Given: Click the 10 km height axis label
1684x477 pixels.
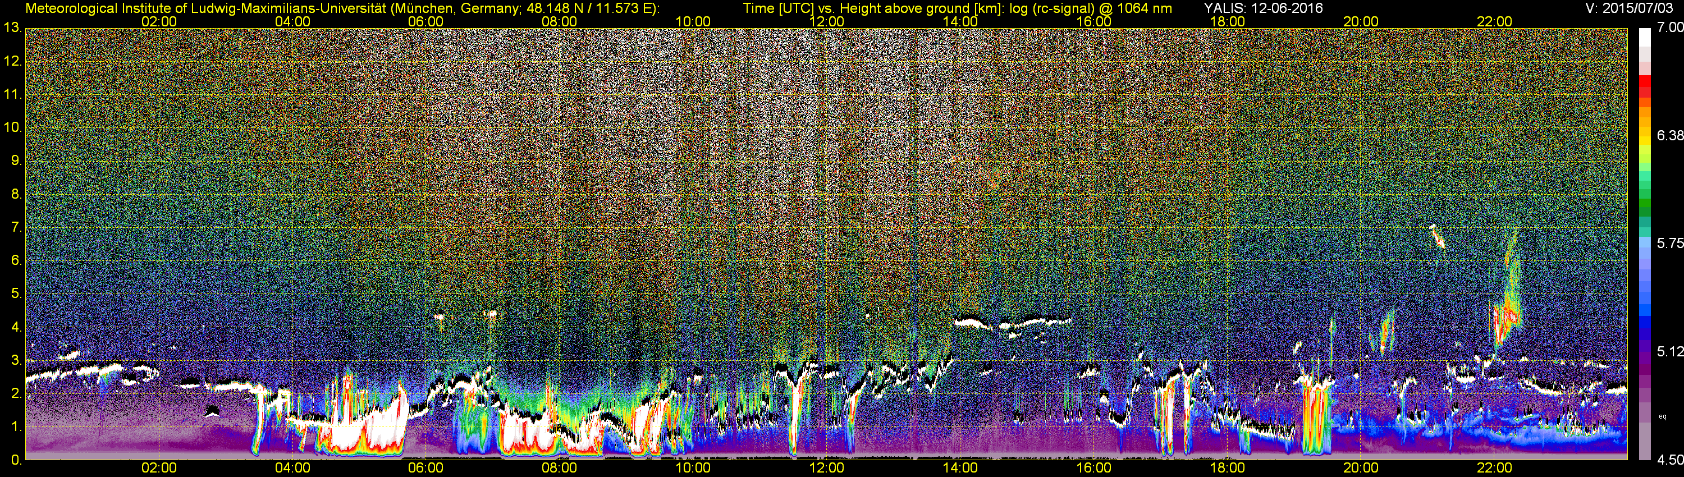Looking at the screenshot, I should (x=12, y=127).
